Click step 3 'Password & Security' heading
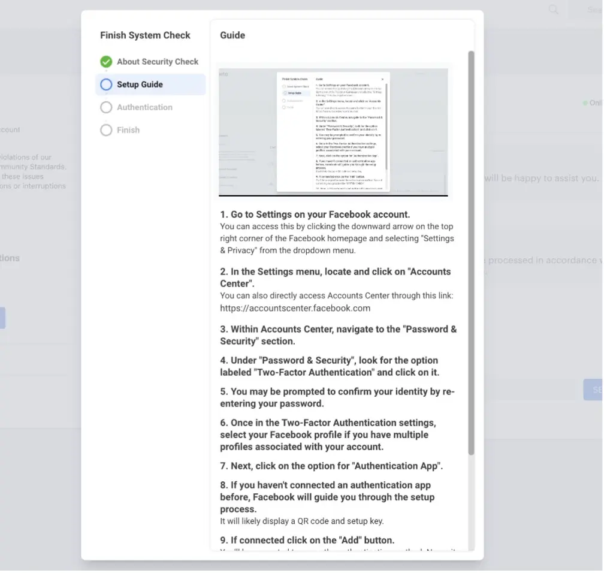The image size is (604, 573). 338,335
